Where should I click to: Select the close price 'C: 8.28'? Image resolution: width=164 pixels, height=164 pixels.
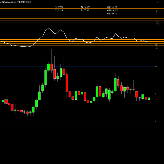[x=59, y=10]
